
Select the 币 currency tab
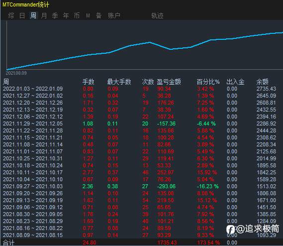pyautogui.click(x=77, y=15)
